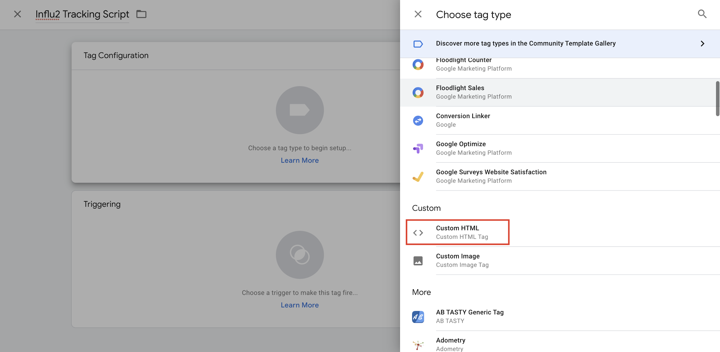Click the Custom Image picture icon
This screenshot has width=720, height=352.
[418, 261]
